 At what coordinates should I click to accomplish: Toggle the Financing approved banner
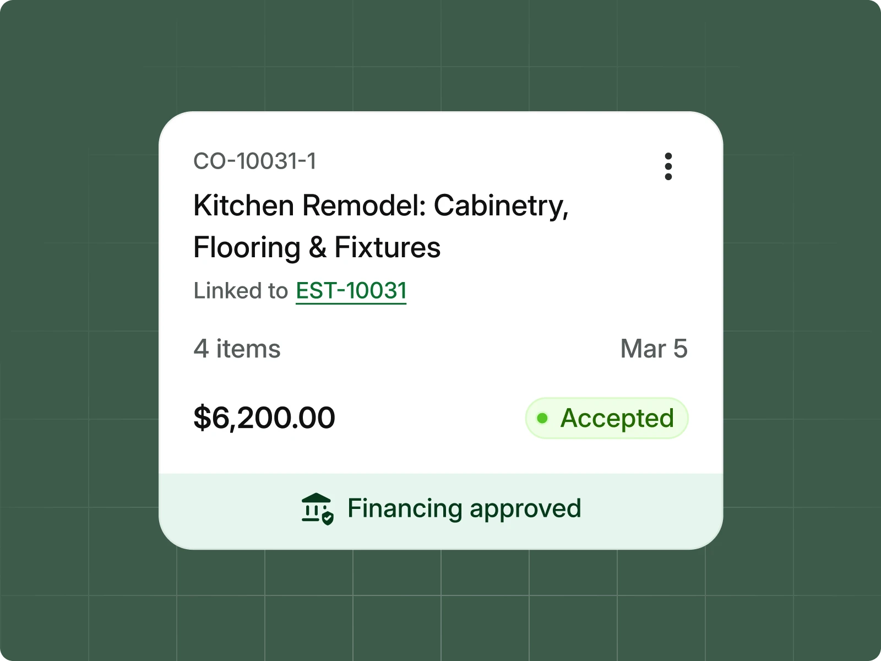click(x=440, y=508)
